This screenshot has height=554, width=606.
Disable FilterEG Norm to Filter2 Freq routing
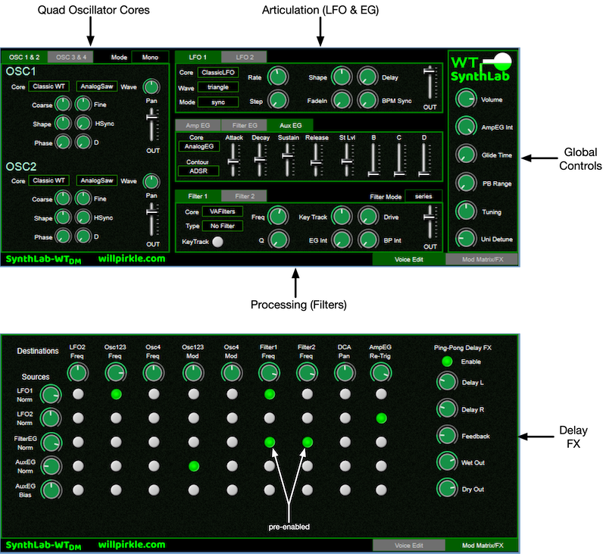tap(308, 442)
